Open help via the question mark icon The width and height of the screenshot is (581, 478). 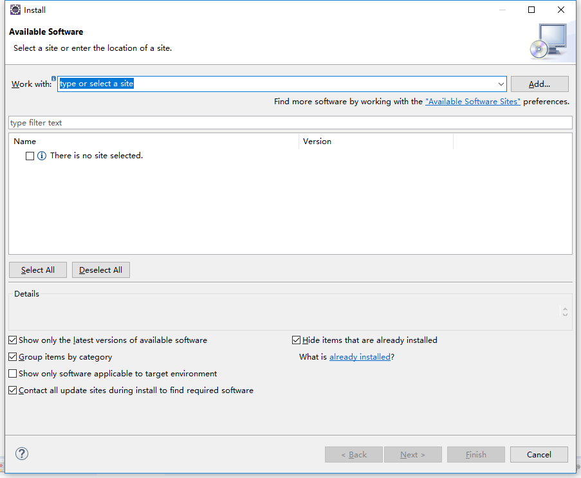(x=21, y=454)
